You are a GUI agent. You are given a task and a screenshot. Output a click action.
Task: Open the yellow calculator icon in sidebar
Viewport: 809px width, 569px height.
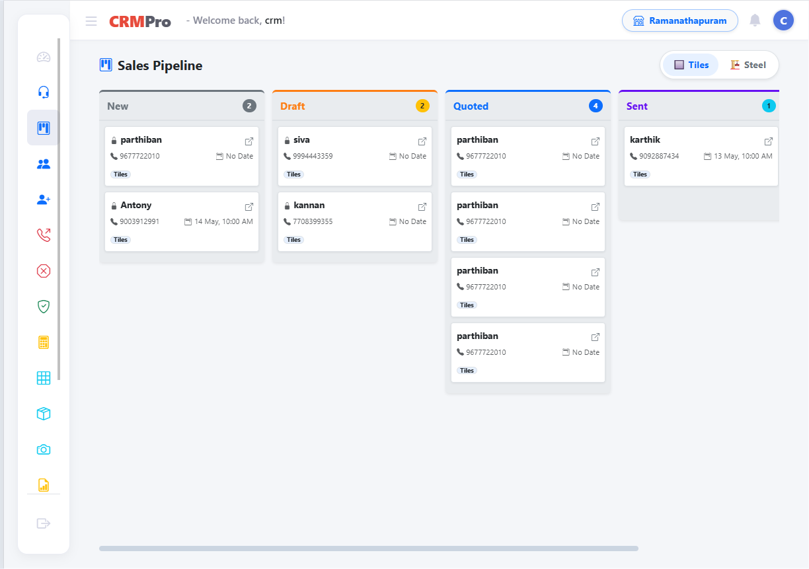(44, 342)
